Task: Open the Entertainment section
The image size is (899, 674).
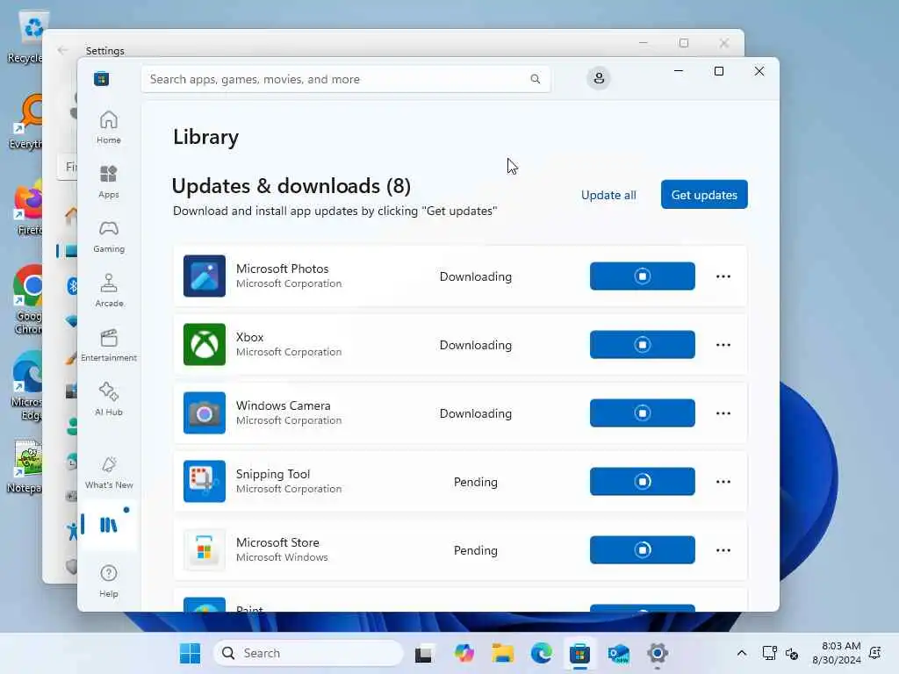Action: 108,345
